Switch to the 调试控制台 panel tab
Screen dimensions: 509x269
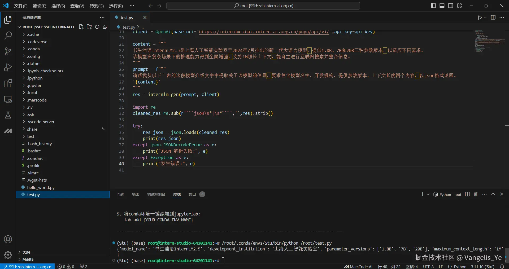tap(156, 194)
